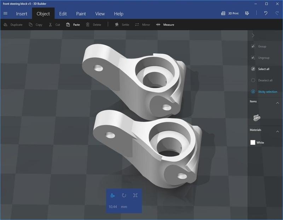Click the Measure tool
Viewport: 283px width, 220px height.
[165, 24]
